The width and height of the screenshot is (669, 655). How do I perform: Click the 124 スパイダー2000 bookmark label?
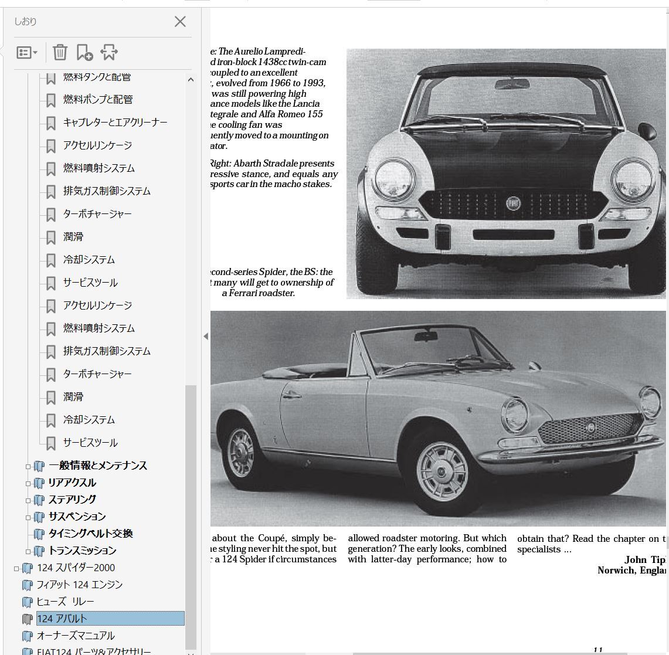[76, 568]
